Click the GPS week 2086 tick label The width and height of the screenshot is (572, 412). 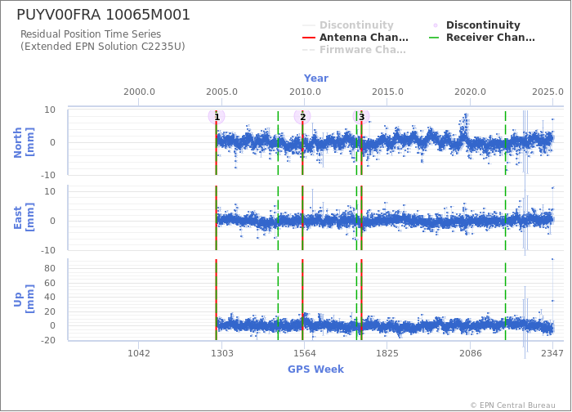[x=470, y=353]
